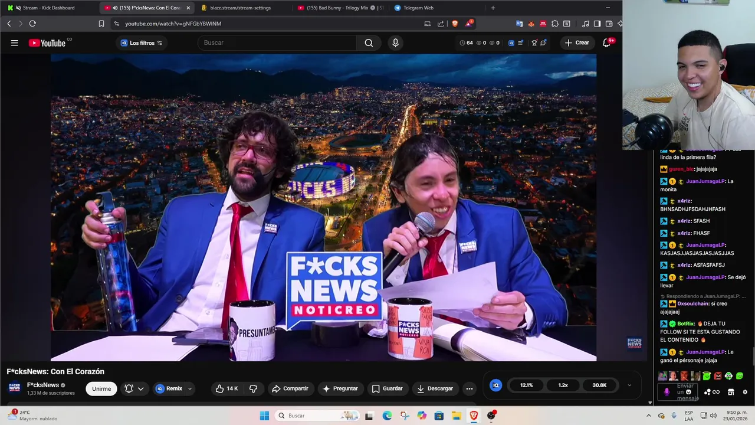
Task: Click the Crear create button
Action: pos(576,42)
